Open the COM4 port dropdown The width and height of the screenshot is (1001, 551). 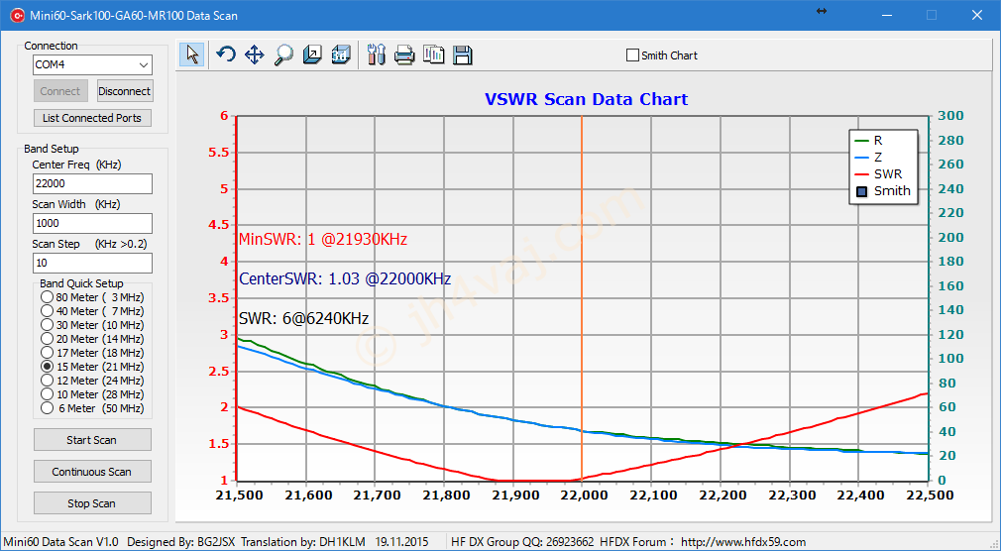pos(144,65)
